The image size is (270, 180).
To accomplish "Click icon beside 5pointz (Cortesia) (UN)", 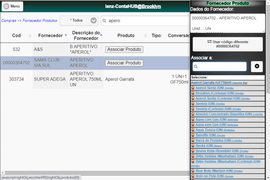I will [193, 109].
